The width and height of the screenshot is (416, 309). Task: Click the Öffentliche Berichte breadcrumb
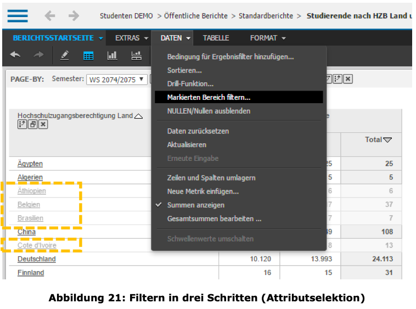pyautogui.click(x=196, y=16)
